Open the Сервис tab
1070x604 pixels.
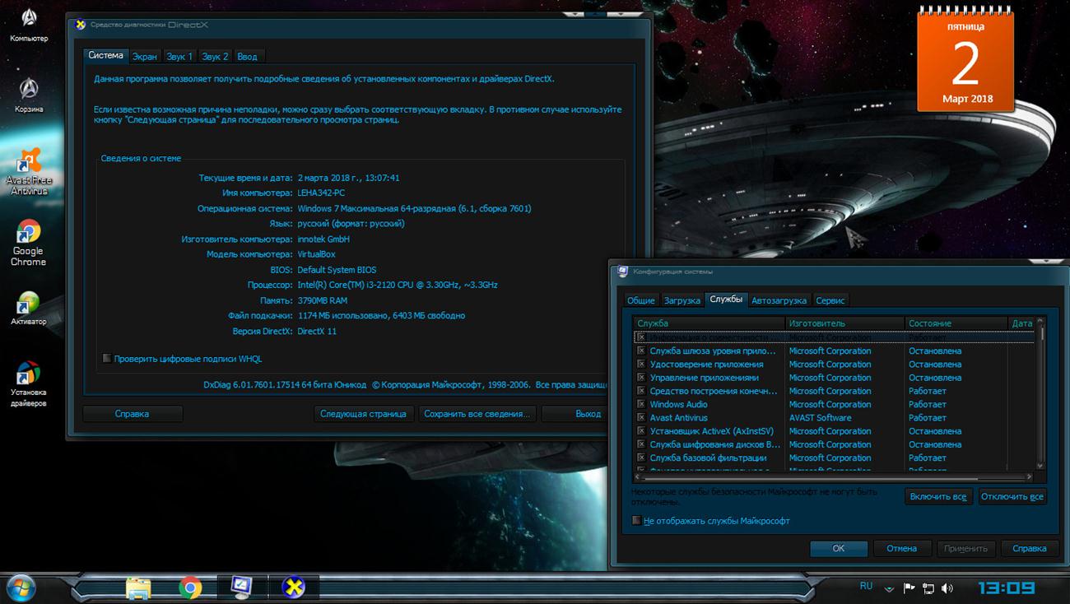[830, 300]
